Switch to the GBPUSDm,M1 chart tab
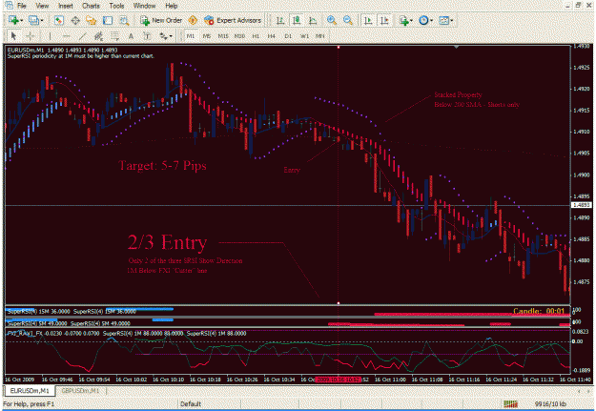The height and width of the screenshot is (411, 596). click(x=80, y=390)
